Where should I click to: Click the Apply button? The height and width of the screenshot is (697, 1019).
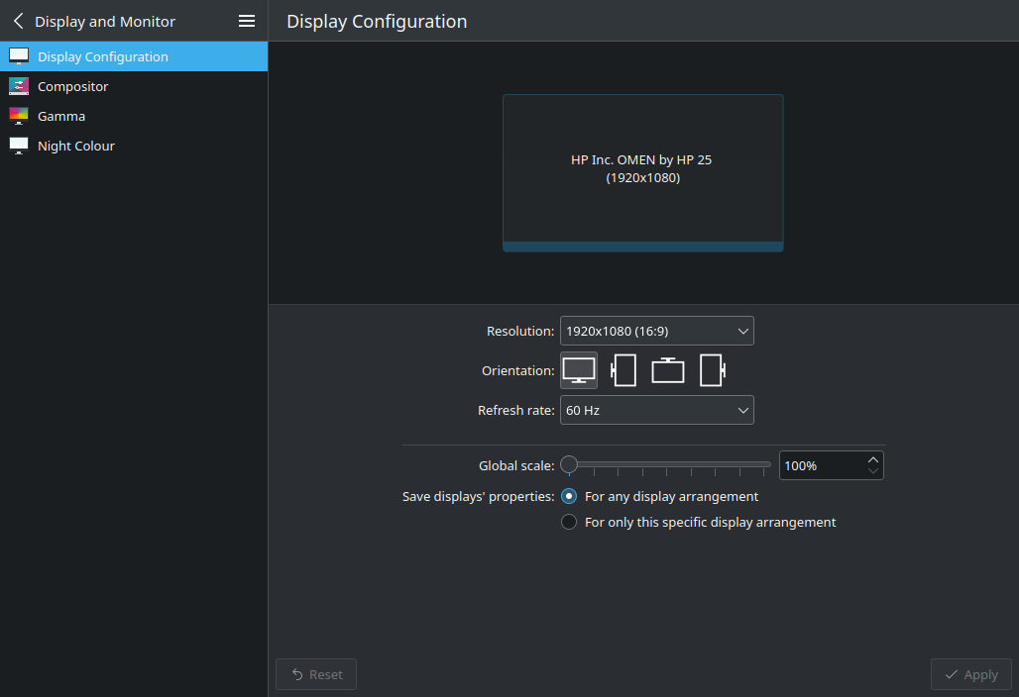point(970,674)
